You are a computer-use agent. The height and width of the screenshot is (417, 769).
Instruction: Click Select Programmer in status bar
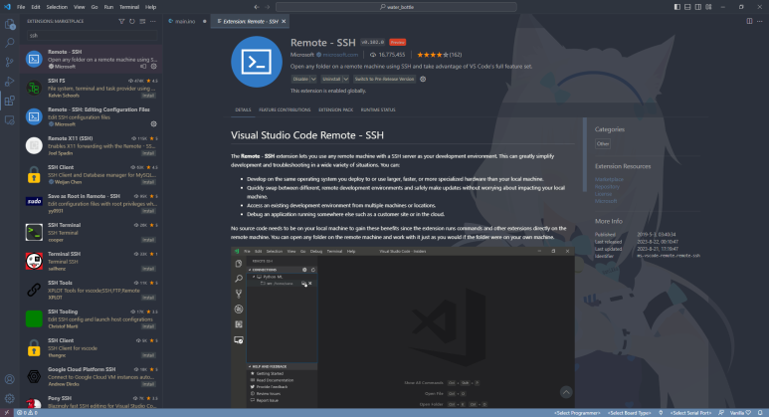tap(577, 413)
